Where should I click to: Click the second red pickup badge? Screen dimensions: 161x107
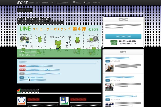(x=22, y=70)
